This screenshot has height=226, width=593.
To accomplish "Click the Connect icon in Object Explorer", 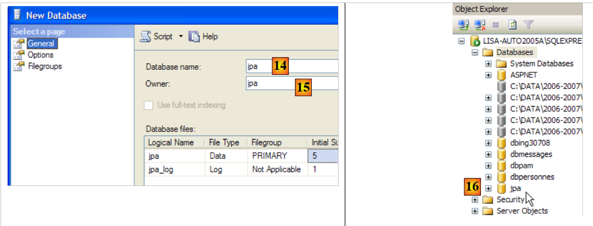I will tap(462, 24).
